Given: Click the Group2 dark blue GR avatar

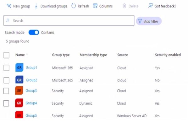Looking at the screenshot, I should coord(19,80).
